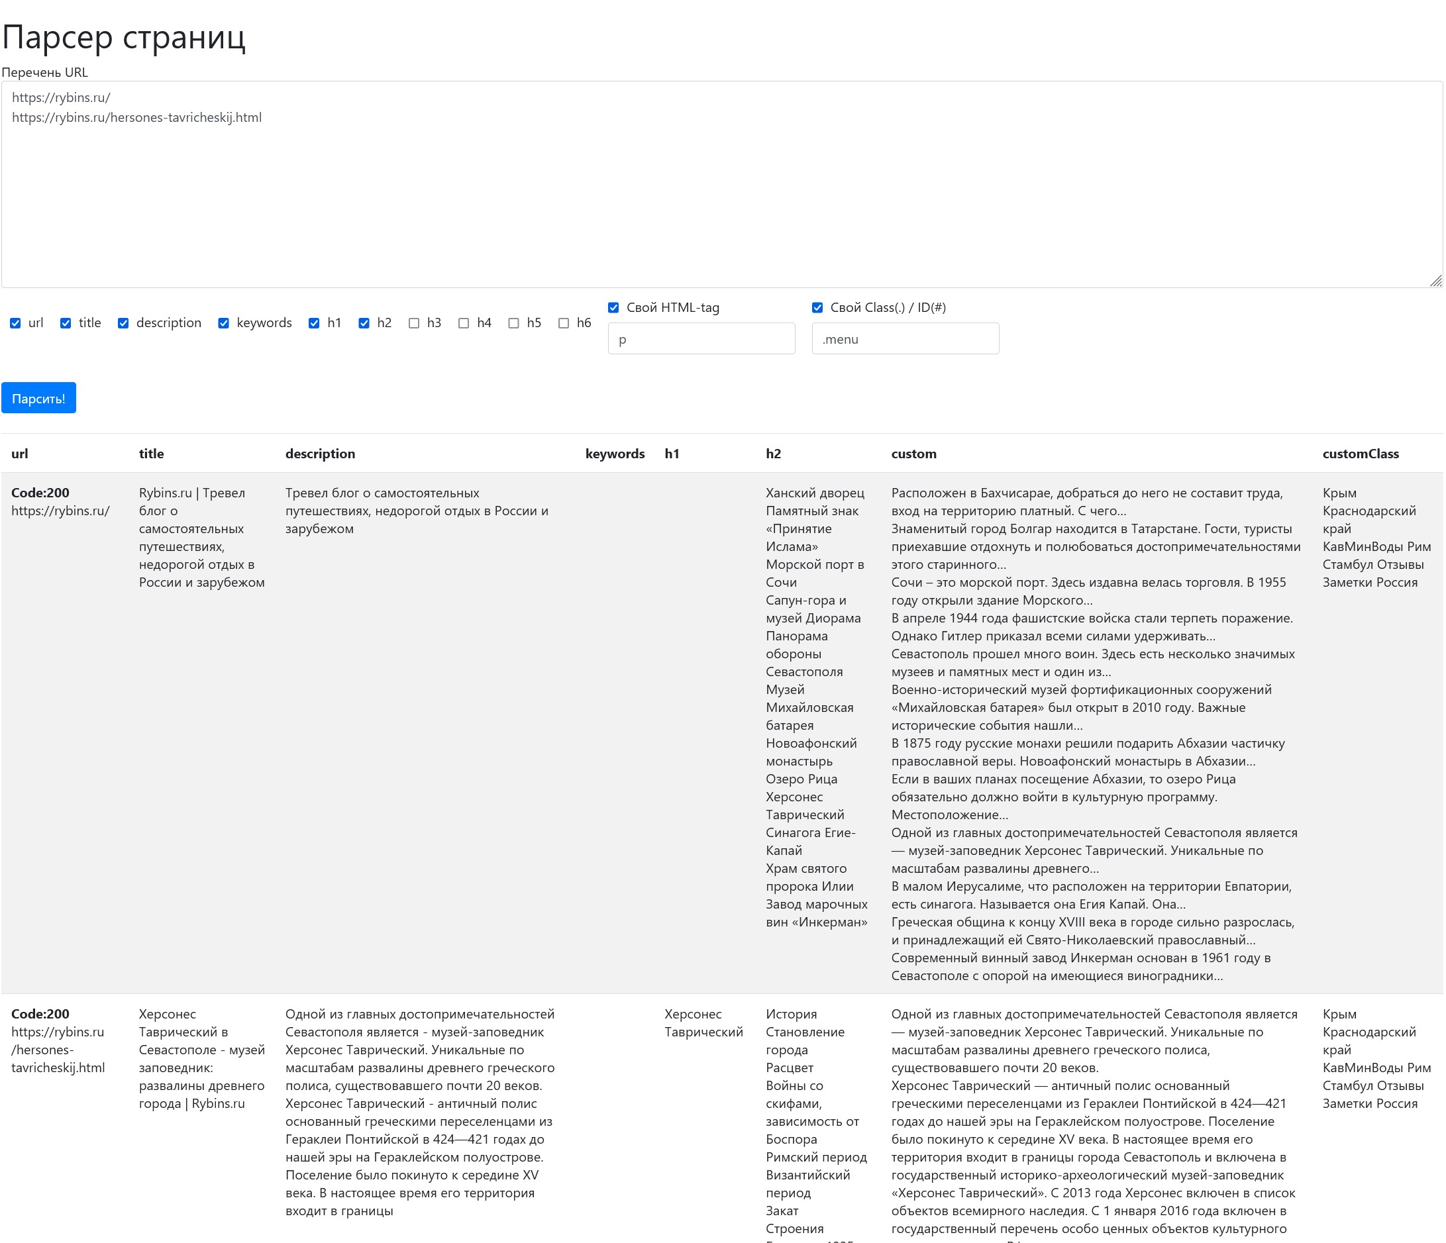Toggle the Свой Class(.) / ID(#) checkbox
1446x1243 pixels.
[x=817, y=308]
